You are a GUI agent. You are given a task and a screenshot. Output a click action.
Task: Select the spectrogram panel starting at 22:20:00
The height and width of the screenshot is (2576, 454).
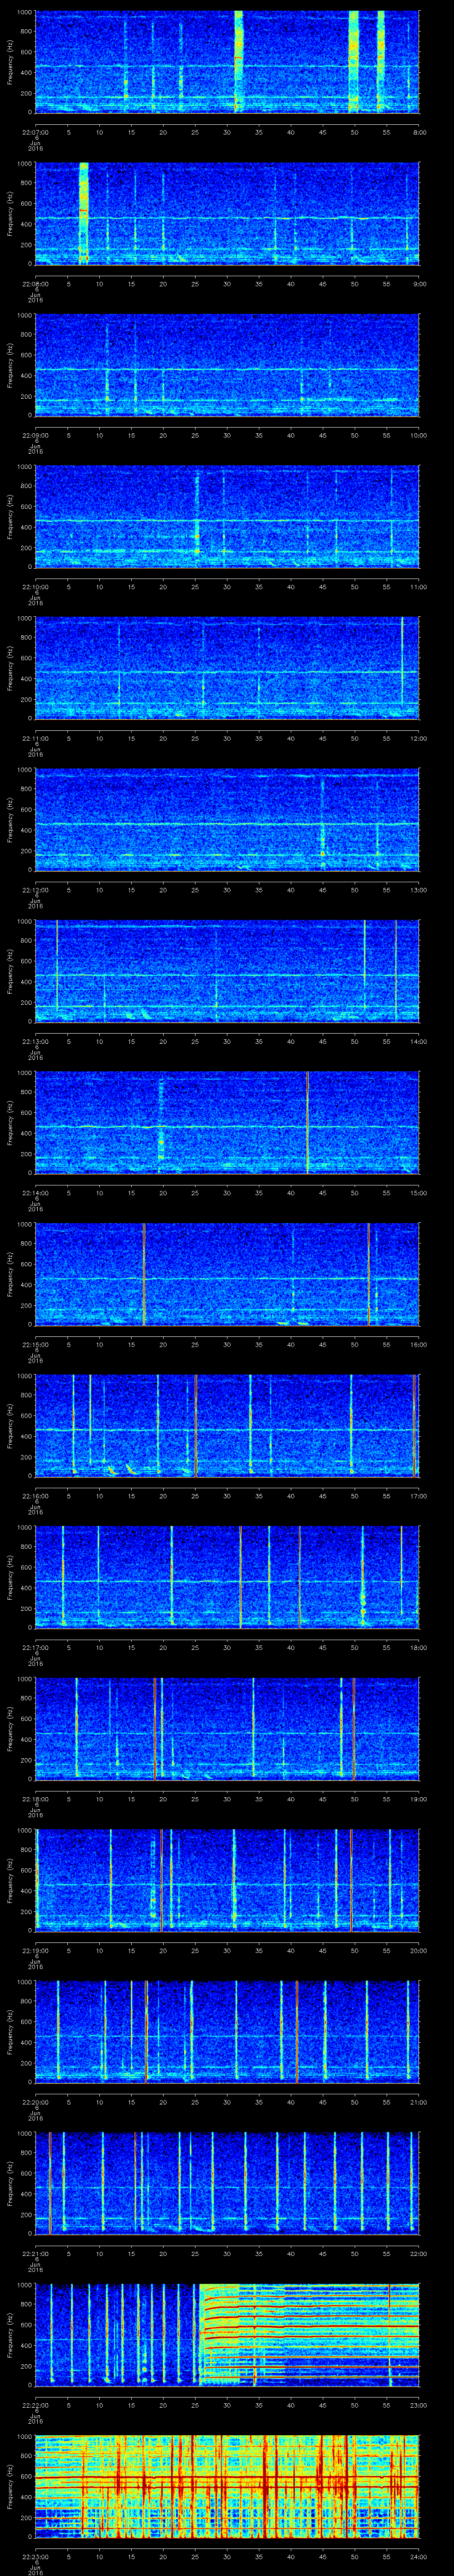pos(227,2032)
